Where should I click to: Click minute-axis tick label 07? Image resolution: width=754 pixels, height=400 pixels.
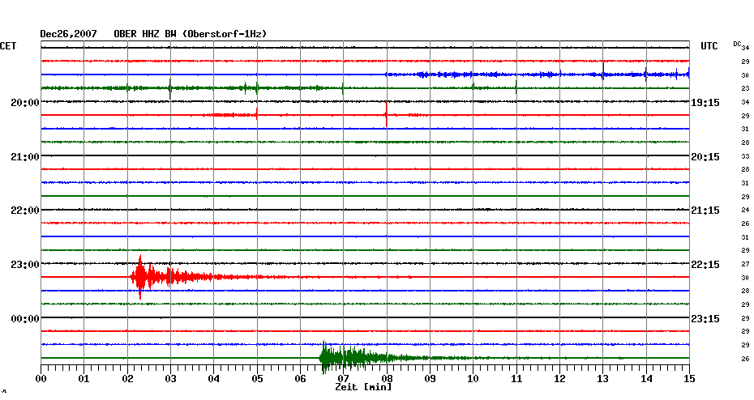(343, 379)
